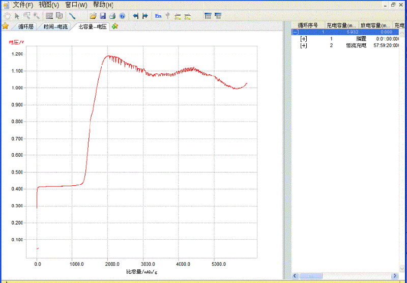Select the hand pan tool
The height and width of the screenshot is (283, 407).
point(6,16)
